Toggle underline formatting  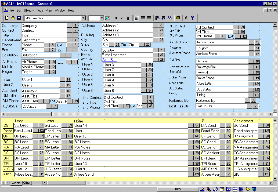click(128, 18)
